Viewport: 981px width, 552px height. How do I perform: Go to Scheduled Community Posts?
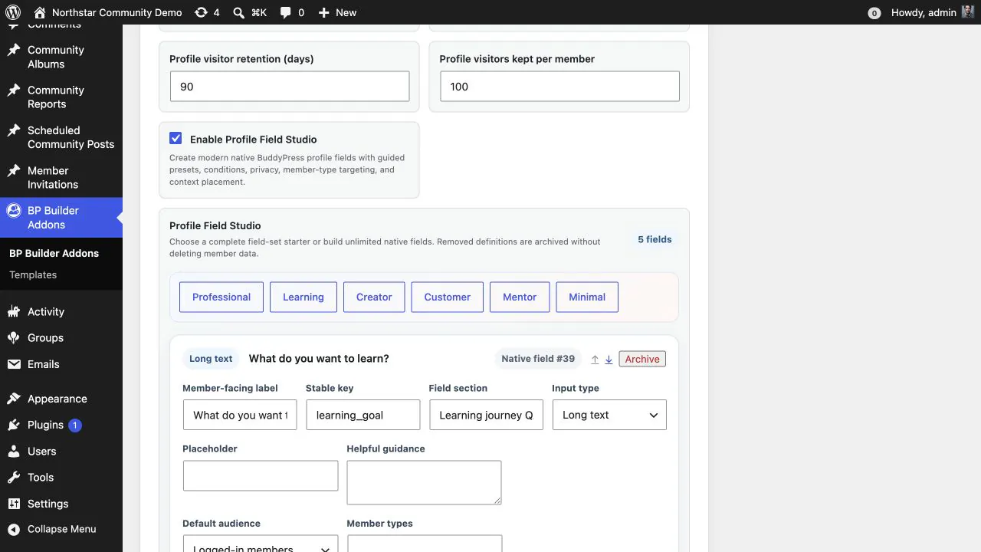click(x=61, y=137)
